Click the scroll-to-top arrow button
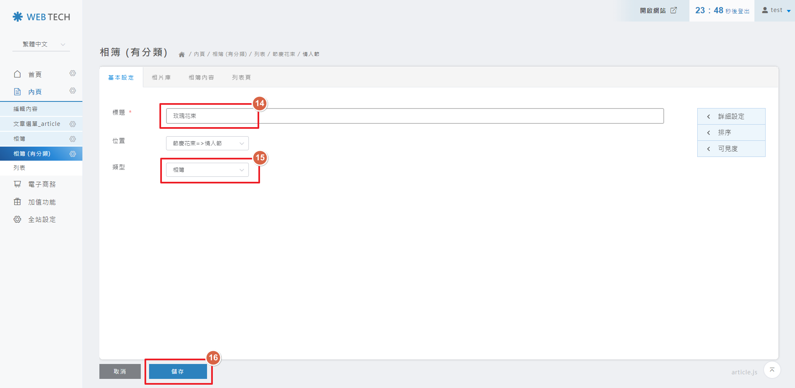 (772, 370)
